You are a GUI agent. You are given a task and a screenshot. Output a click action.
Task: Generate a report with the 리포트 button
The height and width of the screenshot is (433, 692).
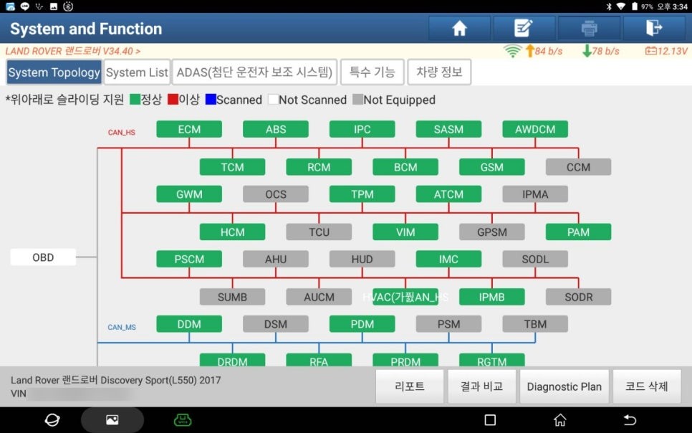(409, 386)
